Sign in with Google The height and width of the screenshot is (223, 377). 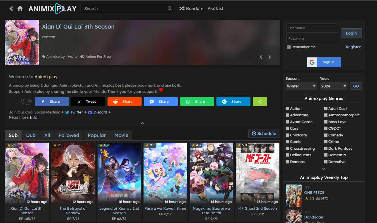324,62
